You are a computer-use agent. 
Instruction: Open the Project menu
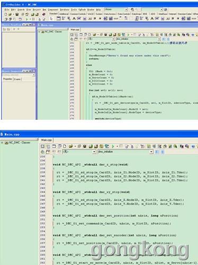click(37, 10)
